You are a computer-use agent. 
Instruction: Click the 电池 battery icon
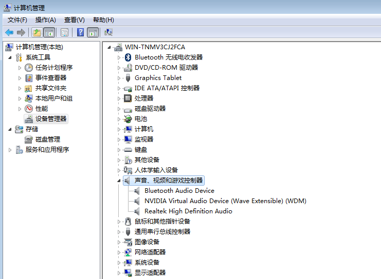click(128, 119)
